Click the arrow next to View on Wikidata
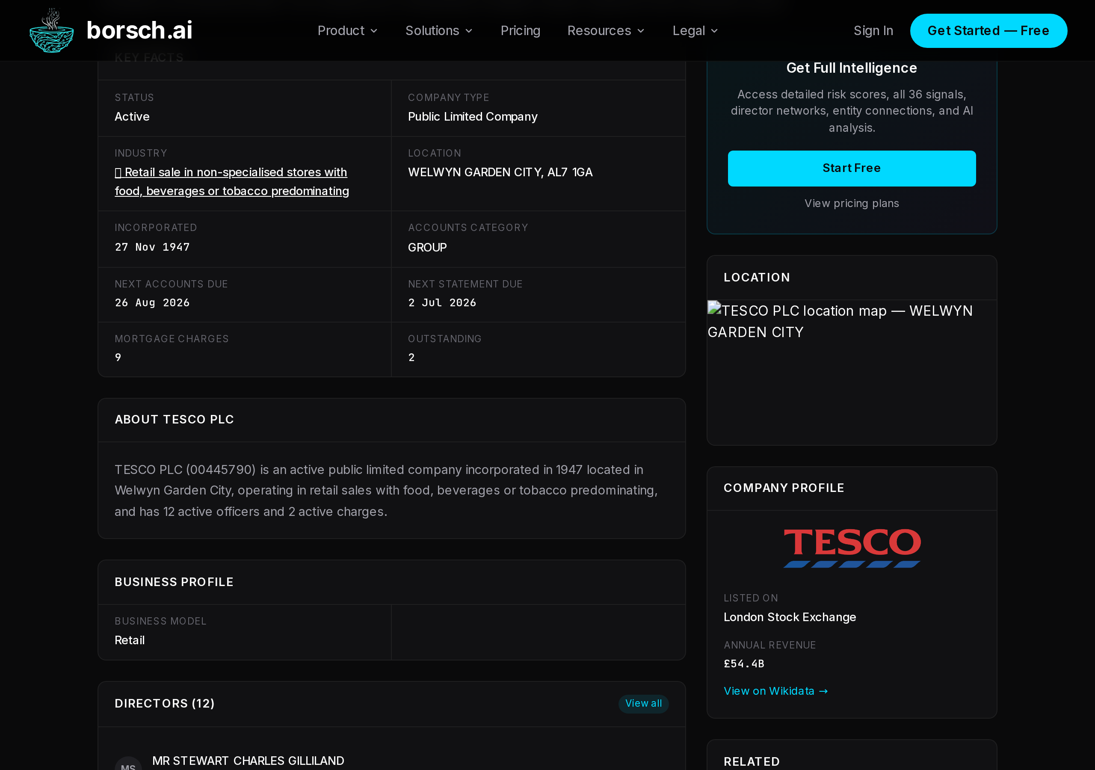 (x=824, y=690)
